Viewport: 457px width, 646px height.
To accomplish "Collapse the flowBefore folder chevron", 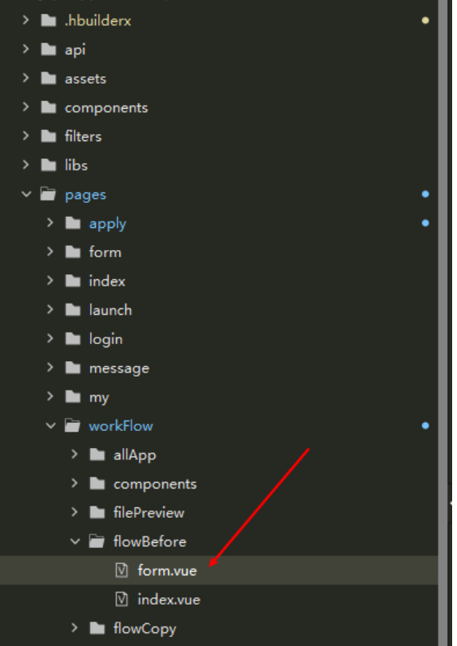I will coord(75,541).
